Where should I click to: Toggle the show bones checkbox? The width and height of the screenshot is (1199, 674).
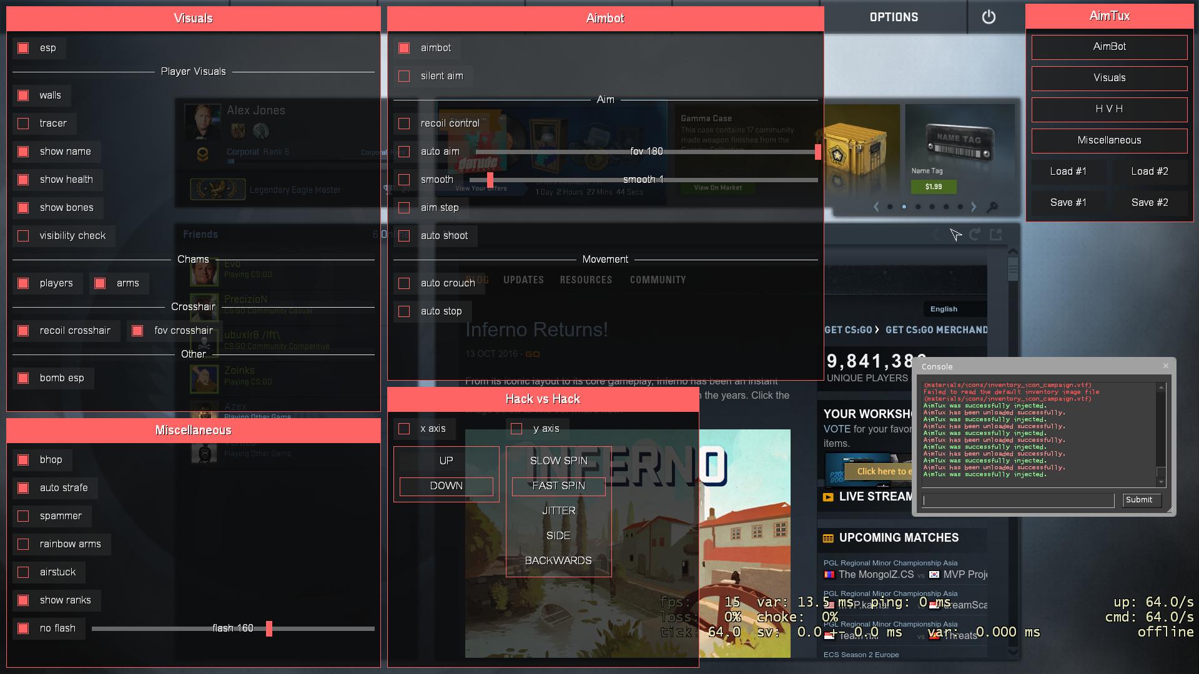coord(23,208)
